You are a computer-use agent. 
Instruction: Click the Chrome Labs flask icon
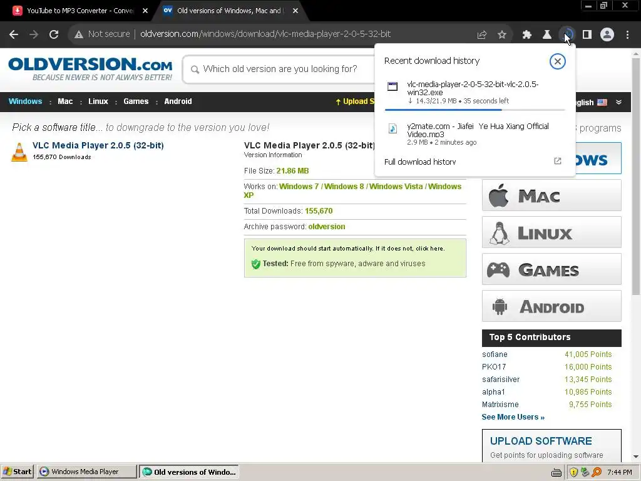click(547, 35)
